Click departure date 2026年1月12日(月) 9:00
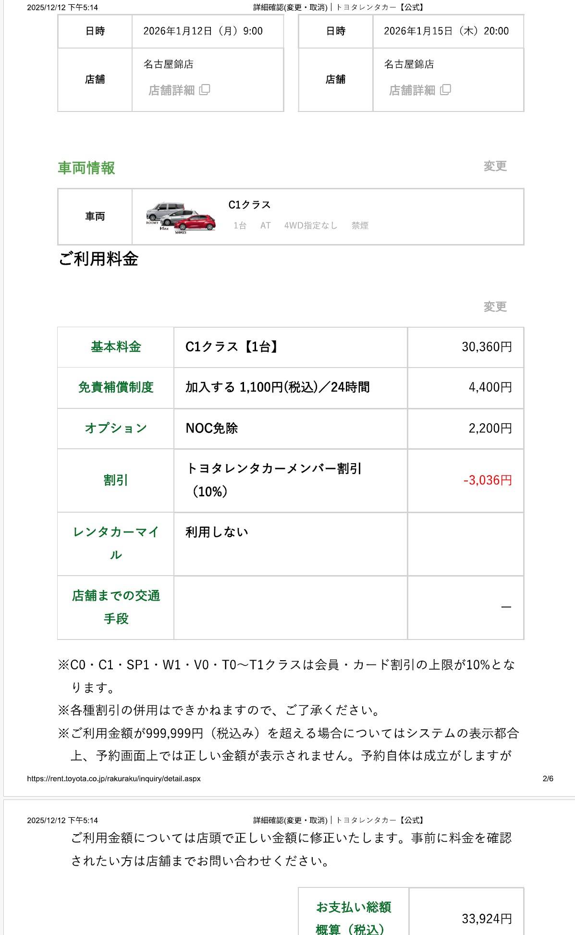This screenshot has height=935, width=575. pyautogui.click(x=203, y=31)
